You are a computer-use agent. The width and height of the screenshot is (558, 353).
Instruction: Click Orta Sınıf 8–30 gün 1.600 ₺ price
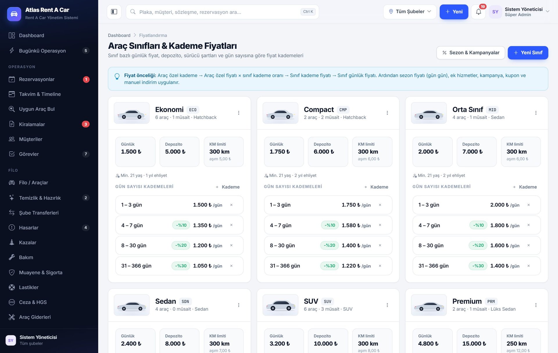[505, 245]
